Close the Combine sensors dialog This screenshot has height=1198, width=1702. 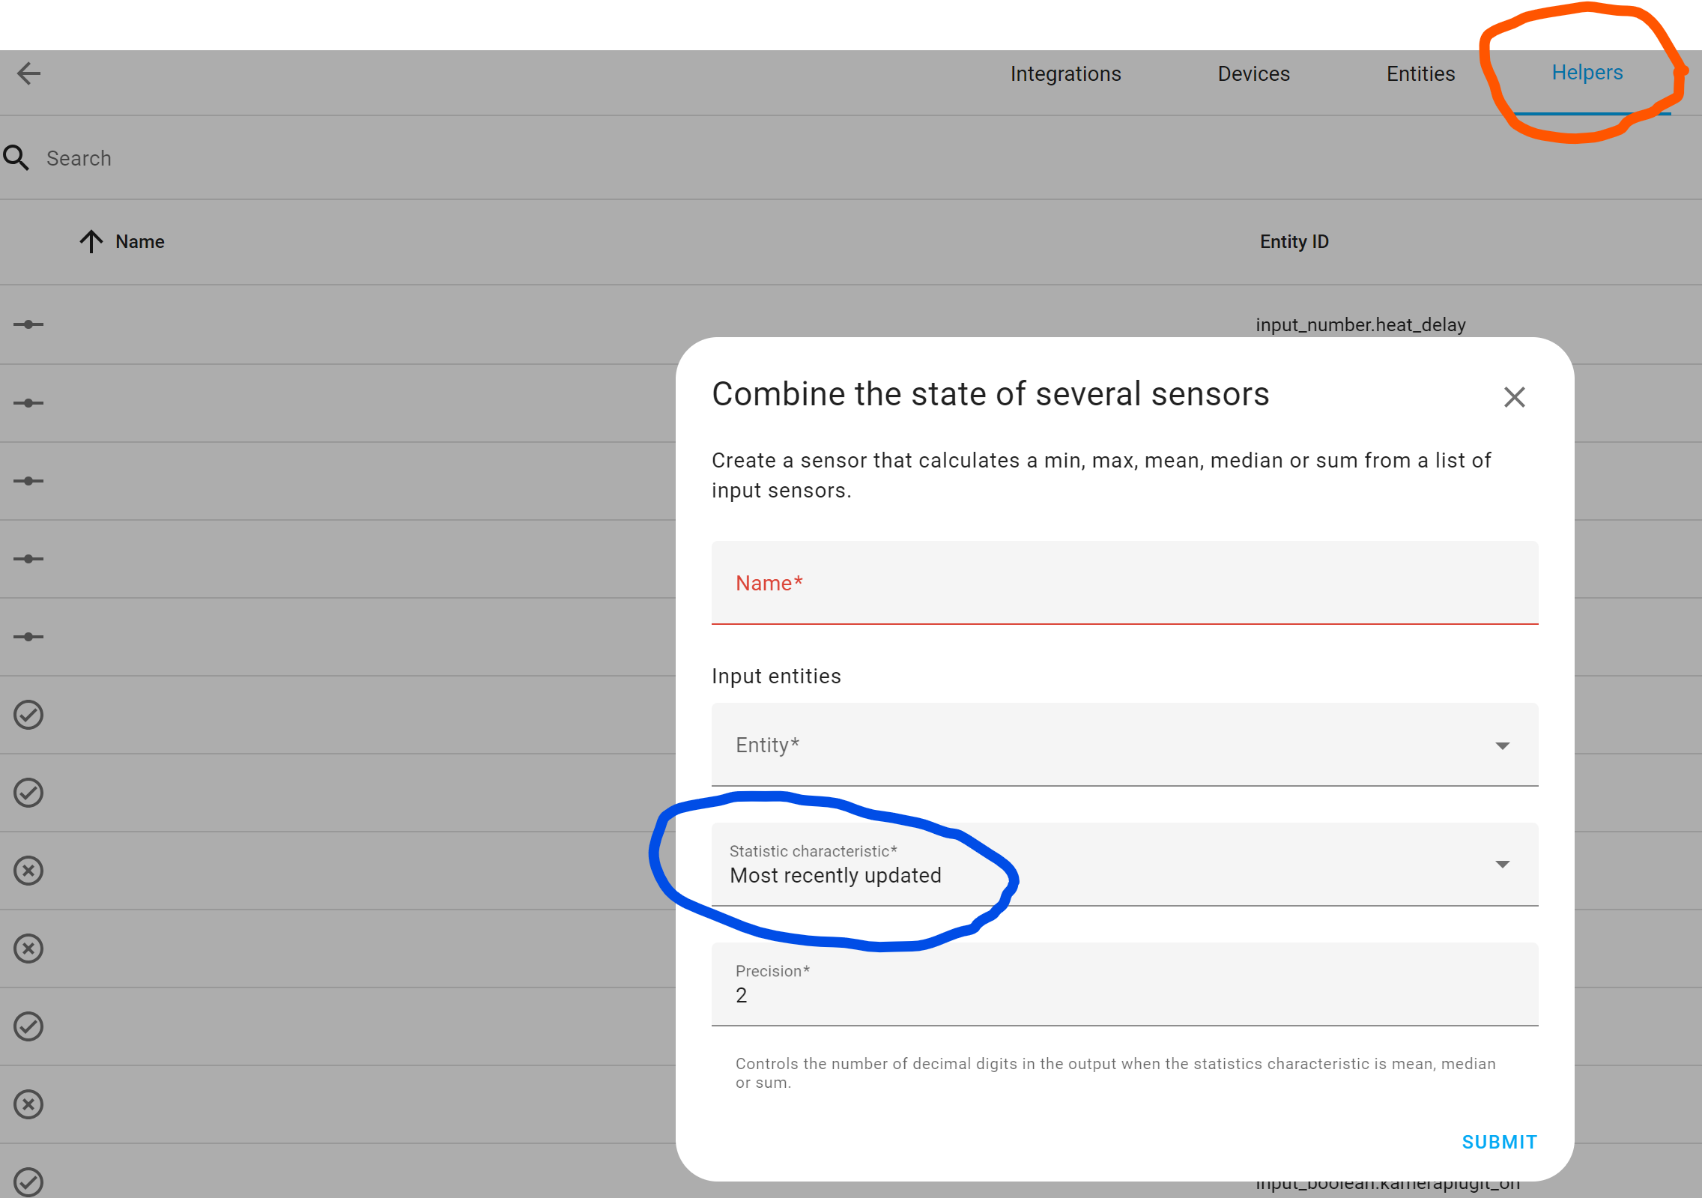click(x=1514, y=396)
